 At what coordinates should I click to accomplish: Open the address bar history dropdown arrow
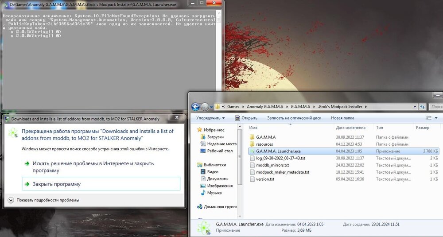pyautogui.click(x=414, y=107)
